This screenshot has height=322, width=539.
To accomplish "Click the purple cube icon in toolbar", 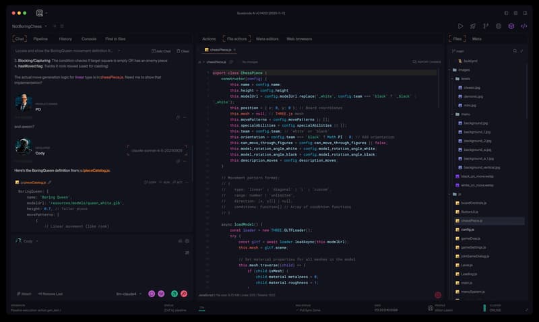I will [x=511, y=26].
